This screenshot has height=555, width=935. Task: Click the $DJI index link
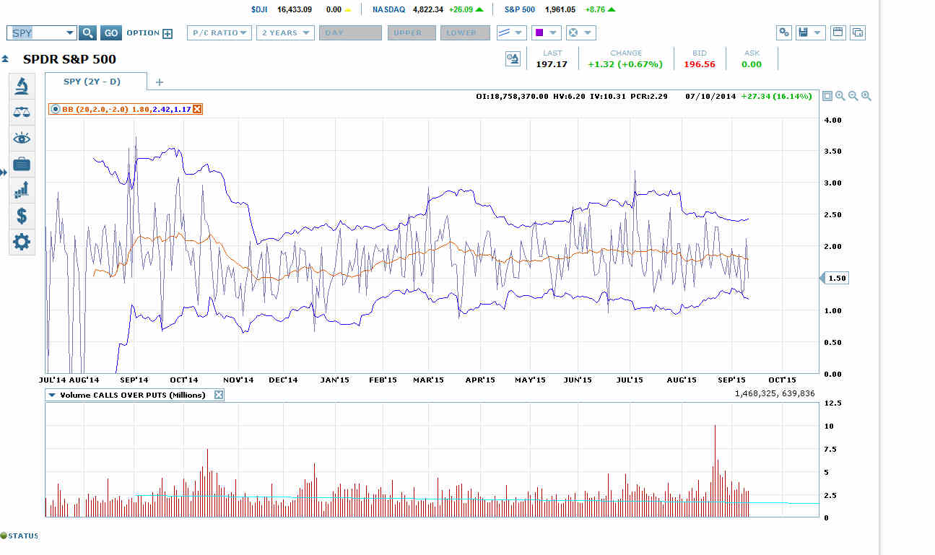pos(259,9)
